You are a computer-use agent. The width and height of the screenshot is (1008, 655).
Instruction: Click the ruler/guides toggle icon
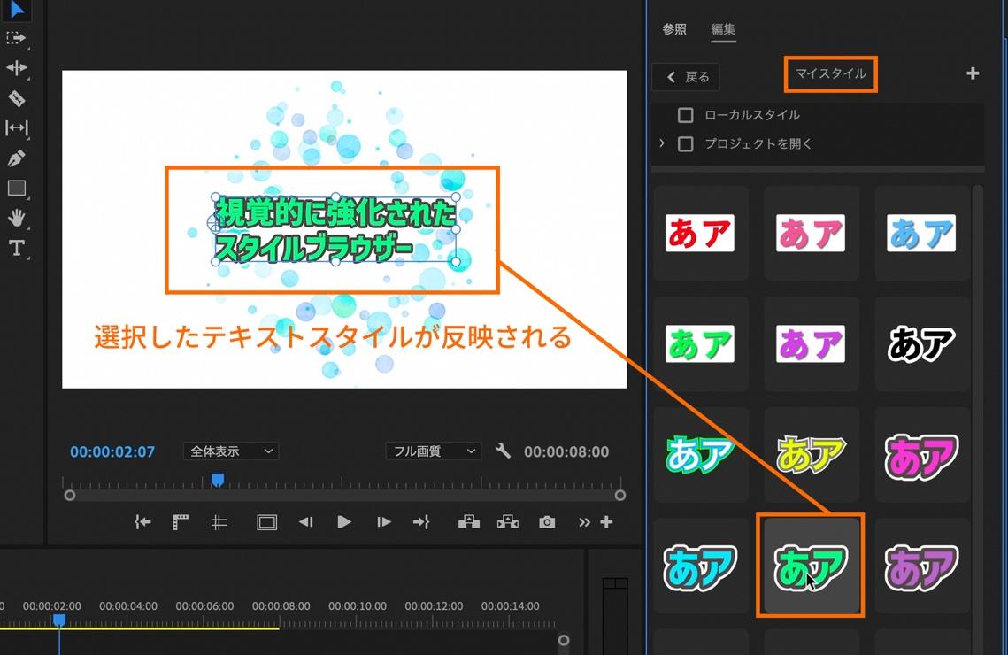click(181, 522)
